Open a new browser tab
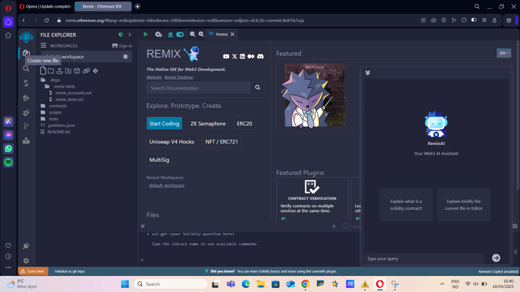 (x=137, y=6)
